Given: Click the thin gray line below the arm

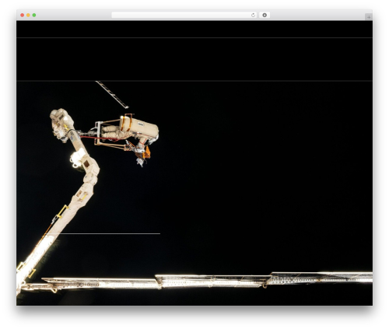Looking at the screenshot, I should 110,233.
